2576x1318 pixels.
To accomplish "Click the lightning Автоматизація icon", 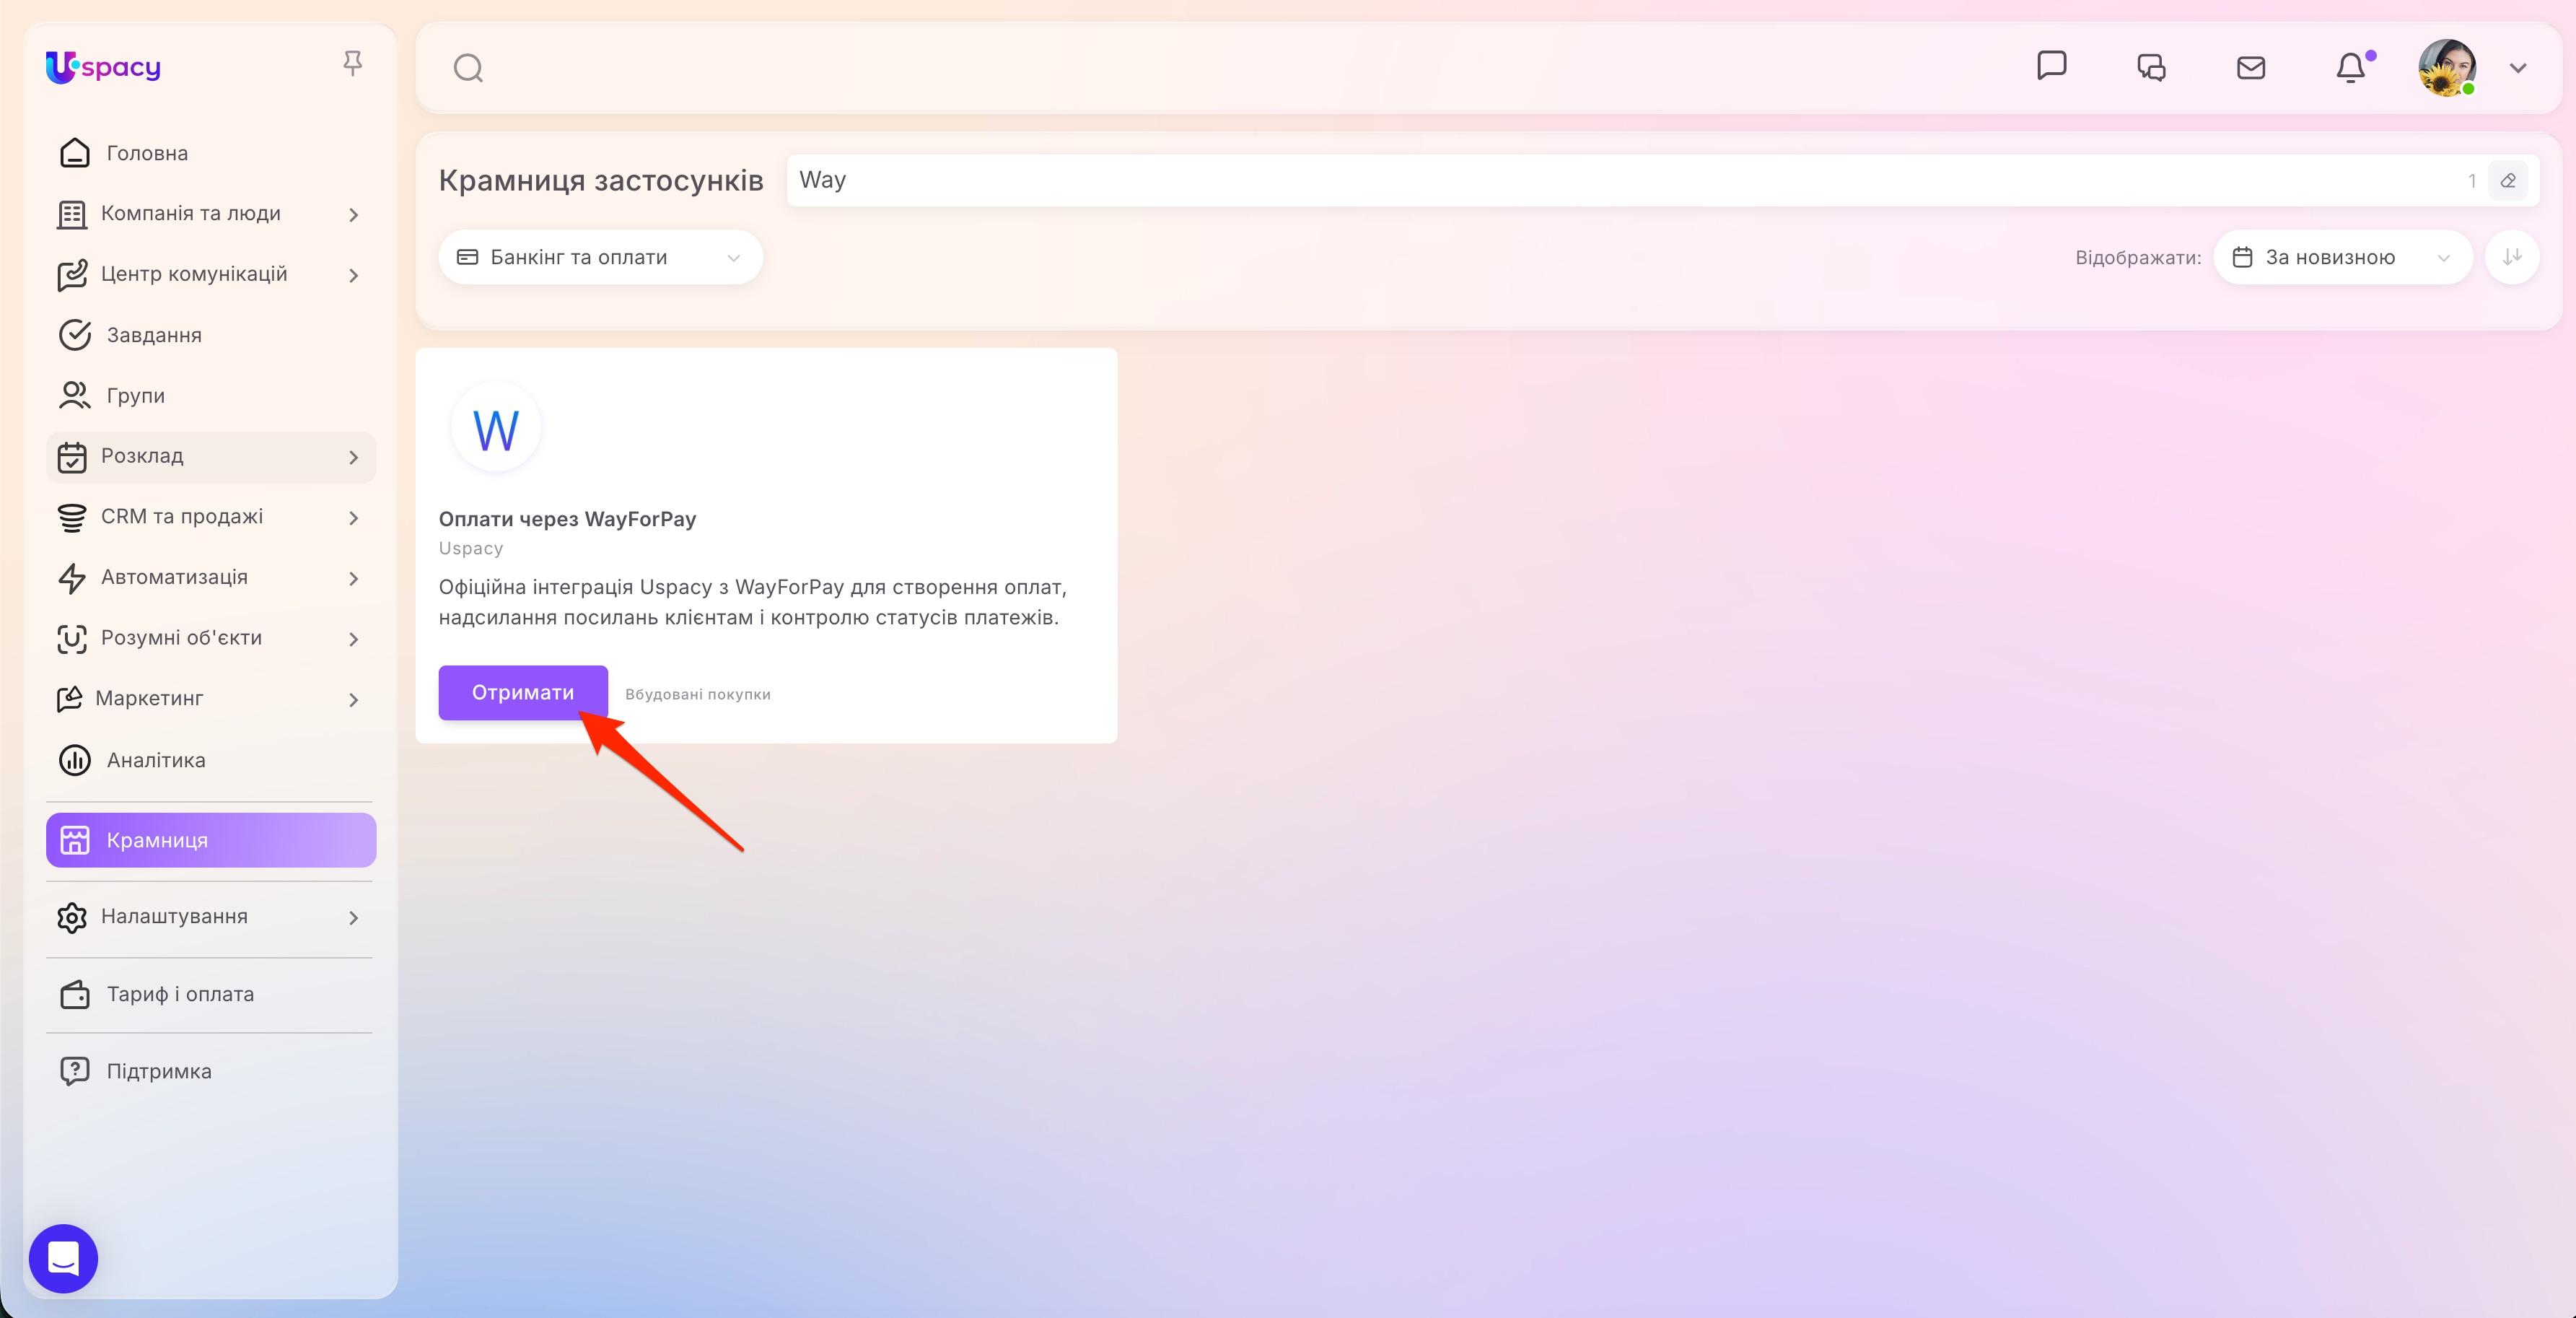I will point(72,578).
